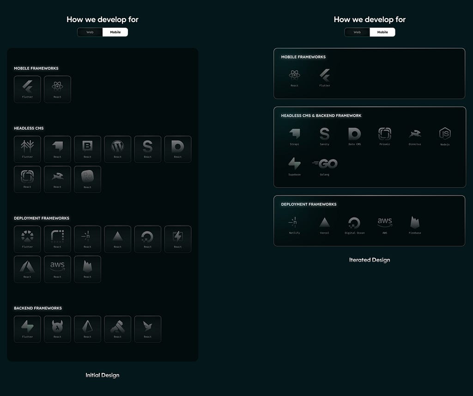The width and height of the screenshot is (473, 396).
Task: Click Supabase bolt tile in Backend Frameworks
Action: point(27,329)
